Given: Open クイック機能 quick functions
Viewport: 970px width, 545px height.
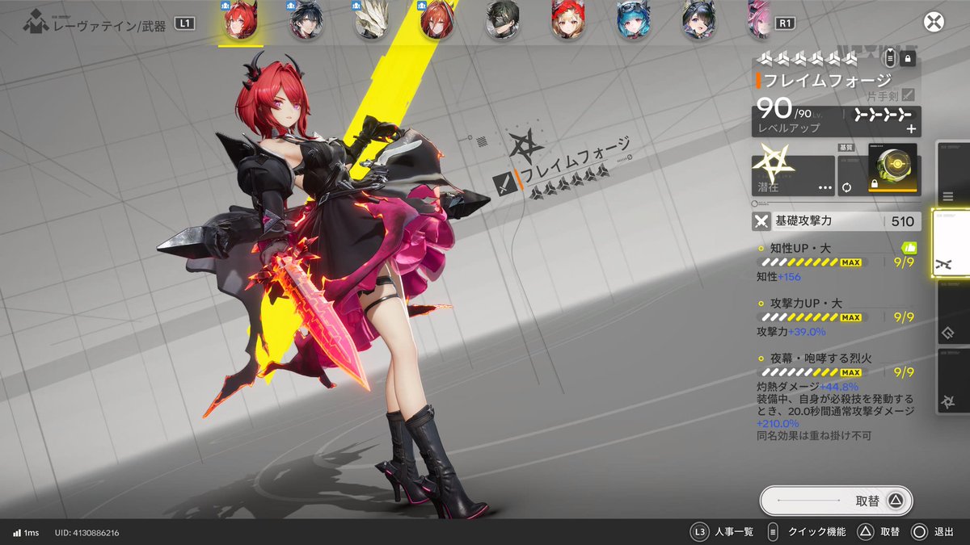Looking at the screenshot, I should pos(816,532).
